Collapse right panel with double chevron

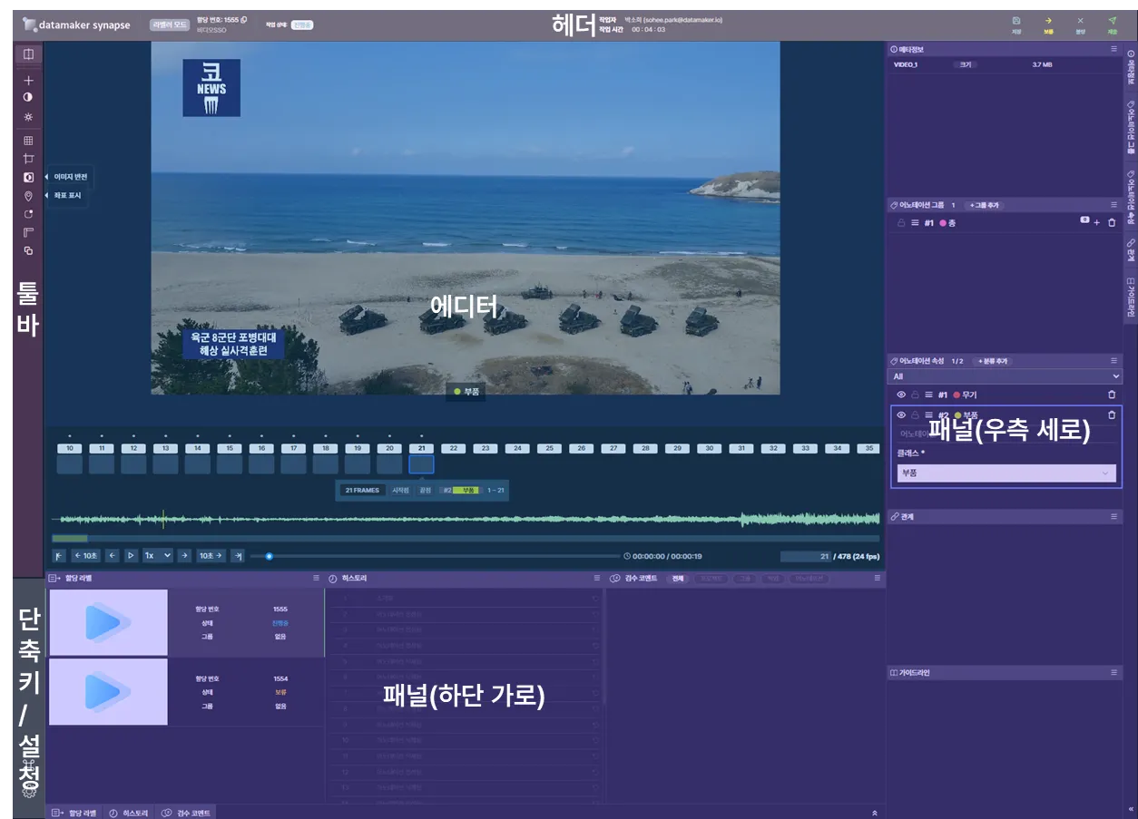(1130, 809)
